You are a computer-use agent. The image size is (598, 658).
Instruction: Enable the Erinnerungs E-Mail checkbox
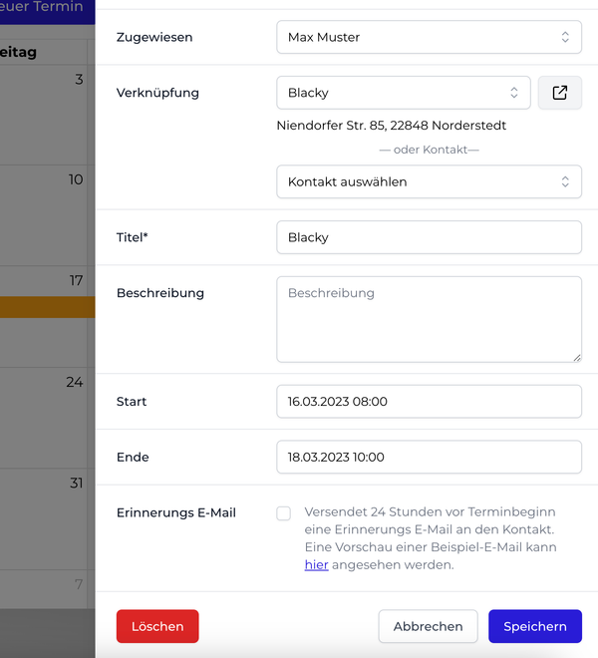284,513
